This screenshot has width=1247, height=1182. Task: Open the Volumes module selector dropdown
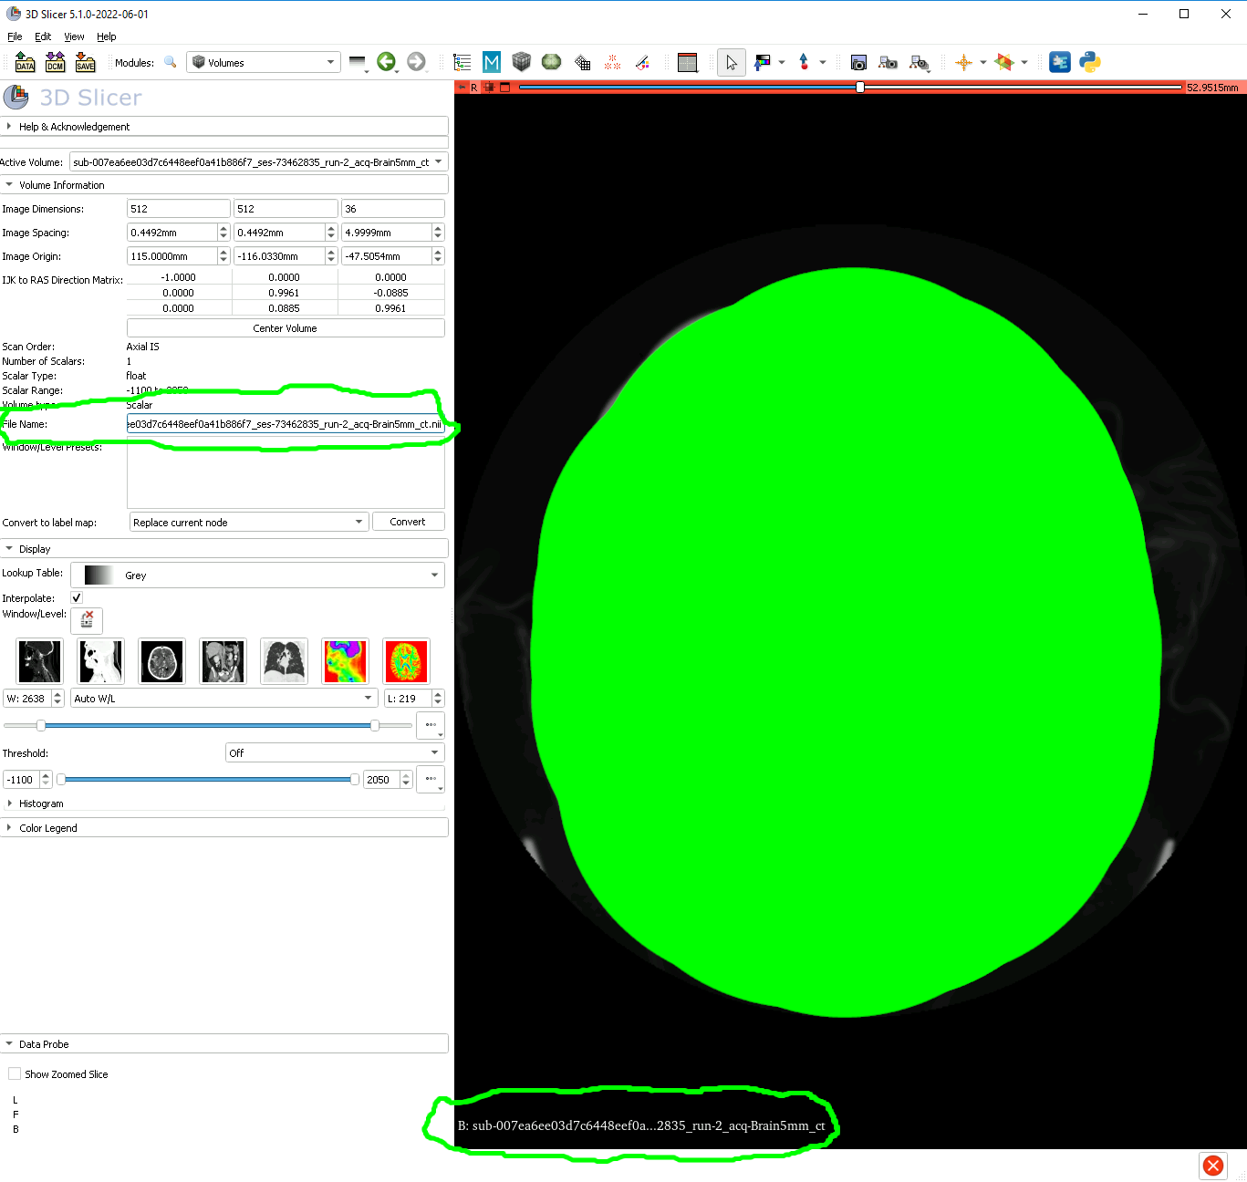click(263, 62)
